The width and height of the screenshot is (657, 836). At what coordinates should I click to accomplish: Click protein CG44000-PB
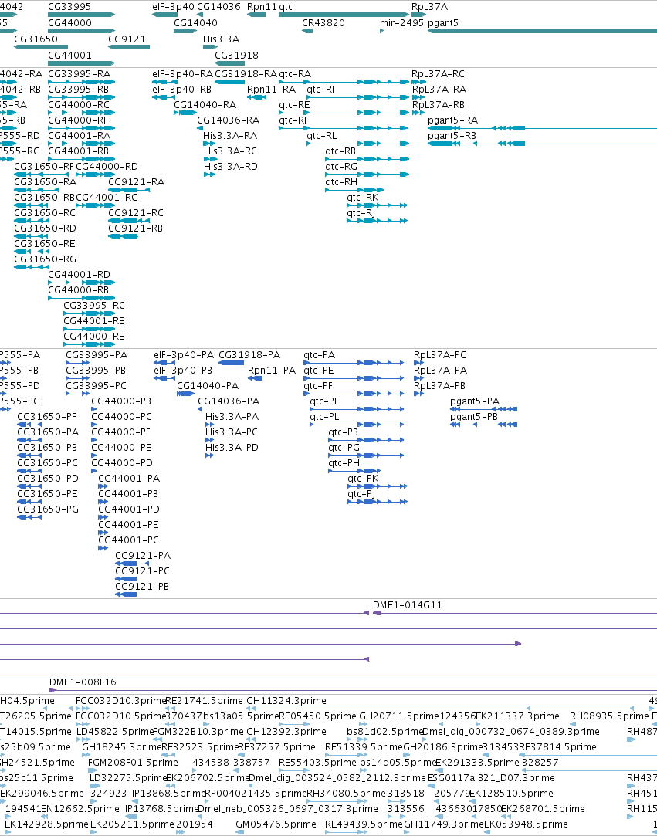pyautogui.click(x=121, y=401)
